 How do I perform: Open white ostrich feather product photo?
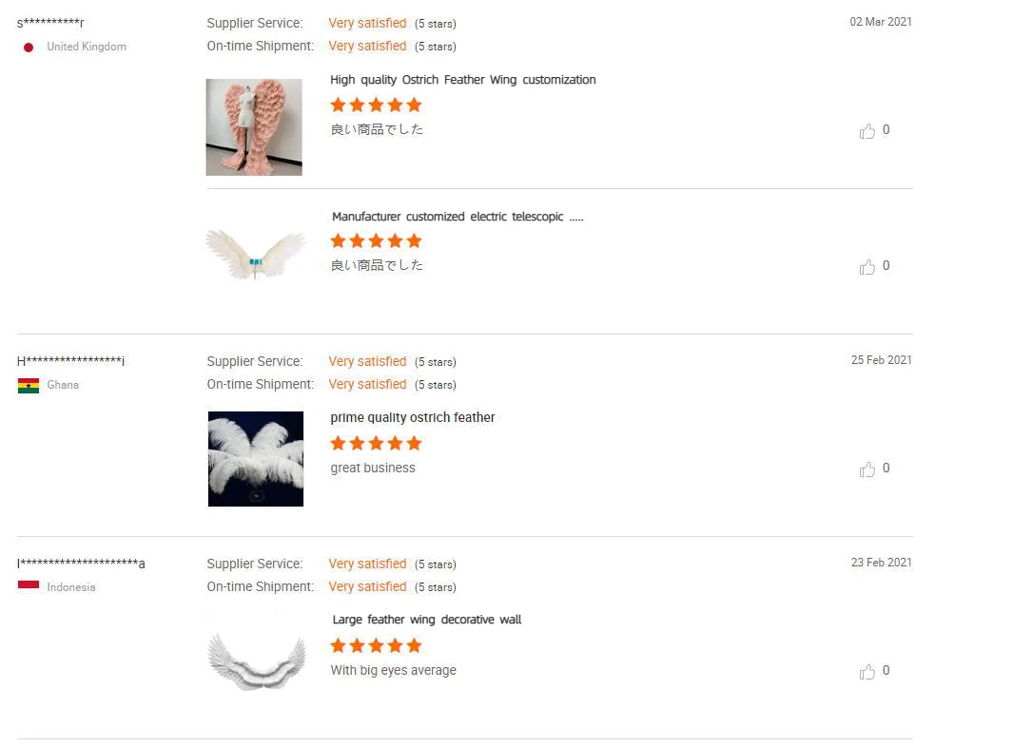[x=256, y=459]
